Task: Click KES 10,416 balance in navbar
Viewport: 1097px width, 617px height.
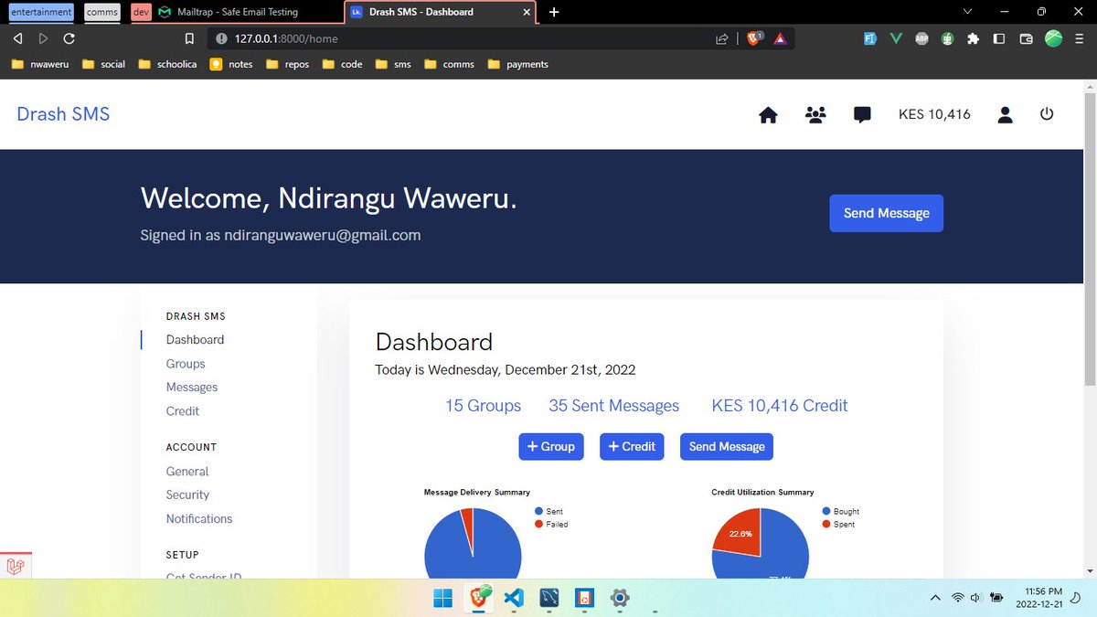Action: (934, 114)
